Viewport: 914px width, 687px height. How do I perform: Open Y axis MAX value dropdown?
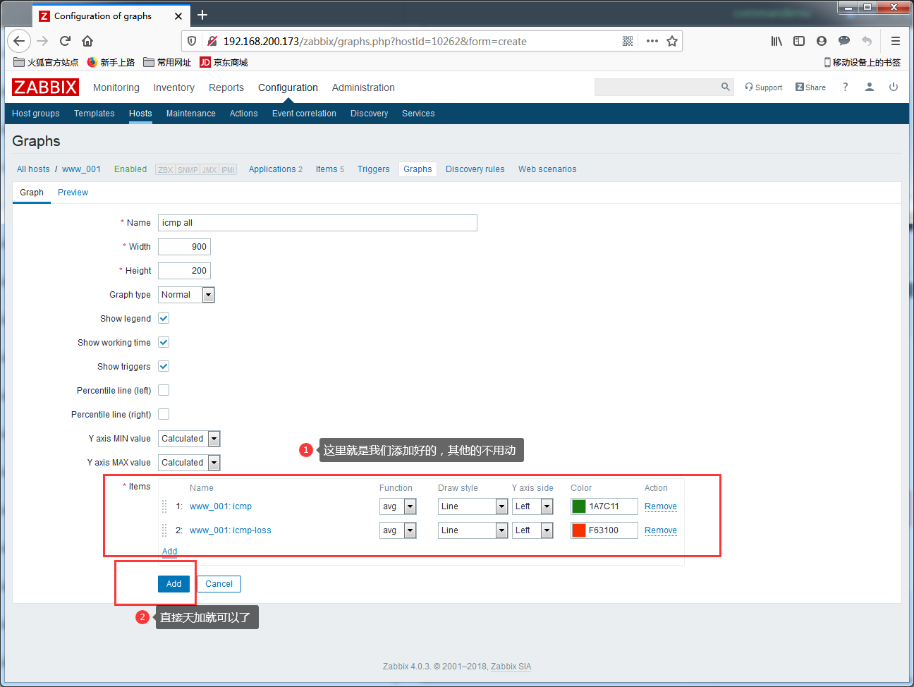(x=189, y=463)
